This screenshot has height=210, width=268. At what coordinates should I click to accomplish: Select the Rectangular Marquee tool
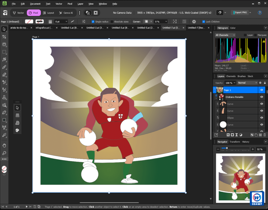[x=4, y=52]
